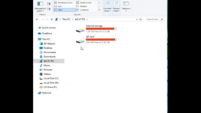Toggle the Preview pane icon
The image size is (201, 113).
point(49,4)
